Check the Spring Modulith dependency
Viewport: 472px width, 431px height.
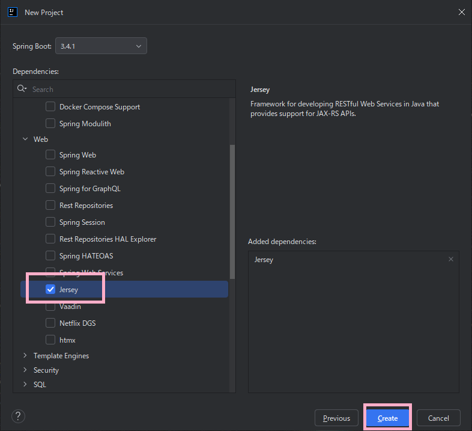tap(50, 123)
